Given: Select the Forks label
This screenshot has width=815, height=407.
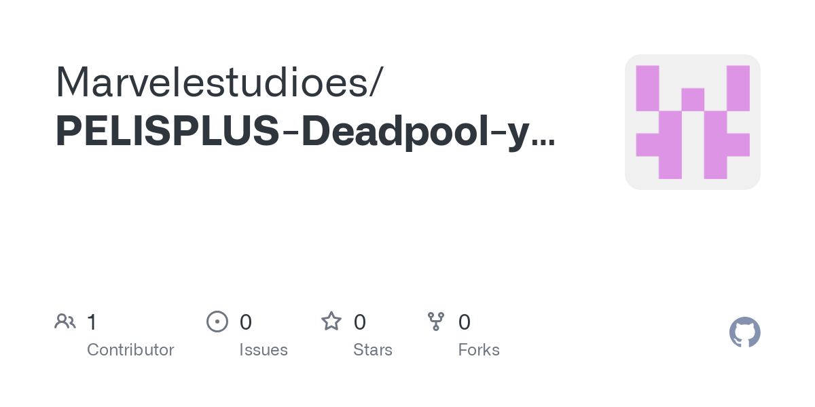Looking at the screenshot, I should point(479,350).
